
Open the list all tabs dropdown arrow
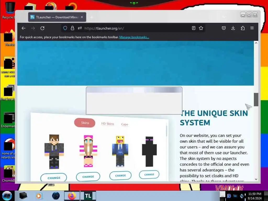(x=224, y=17)
